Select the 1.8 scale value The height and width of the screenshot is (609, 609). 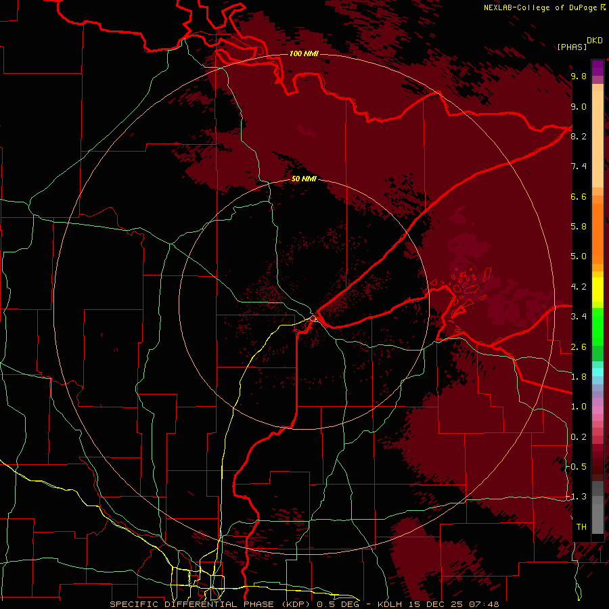(x=579, y=377)
